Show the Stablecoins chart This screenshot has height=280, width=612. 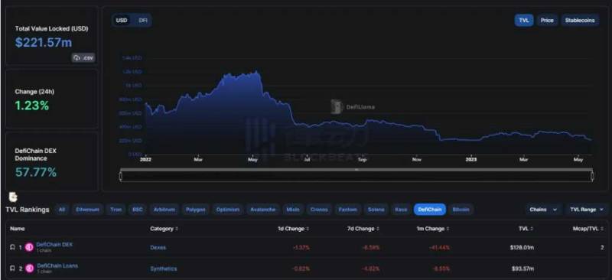pos(580,21)
